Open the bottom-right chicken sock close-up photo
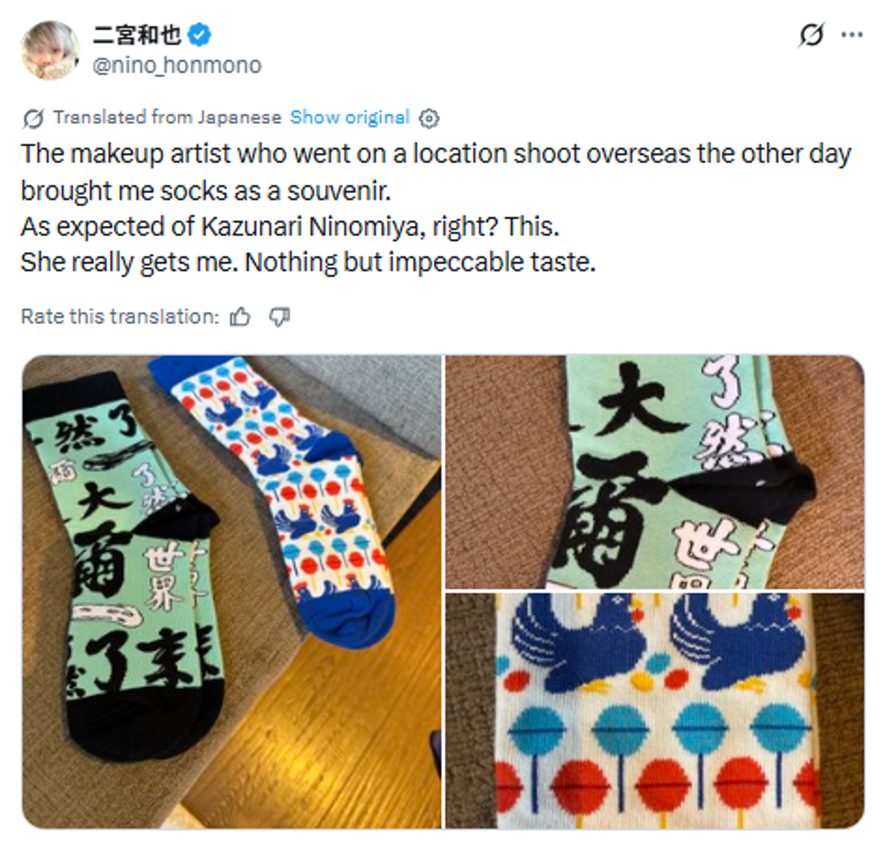 point(655,710)
